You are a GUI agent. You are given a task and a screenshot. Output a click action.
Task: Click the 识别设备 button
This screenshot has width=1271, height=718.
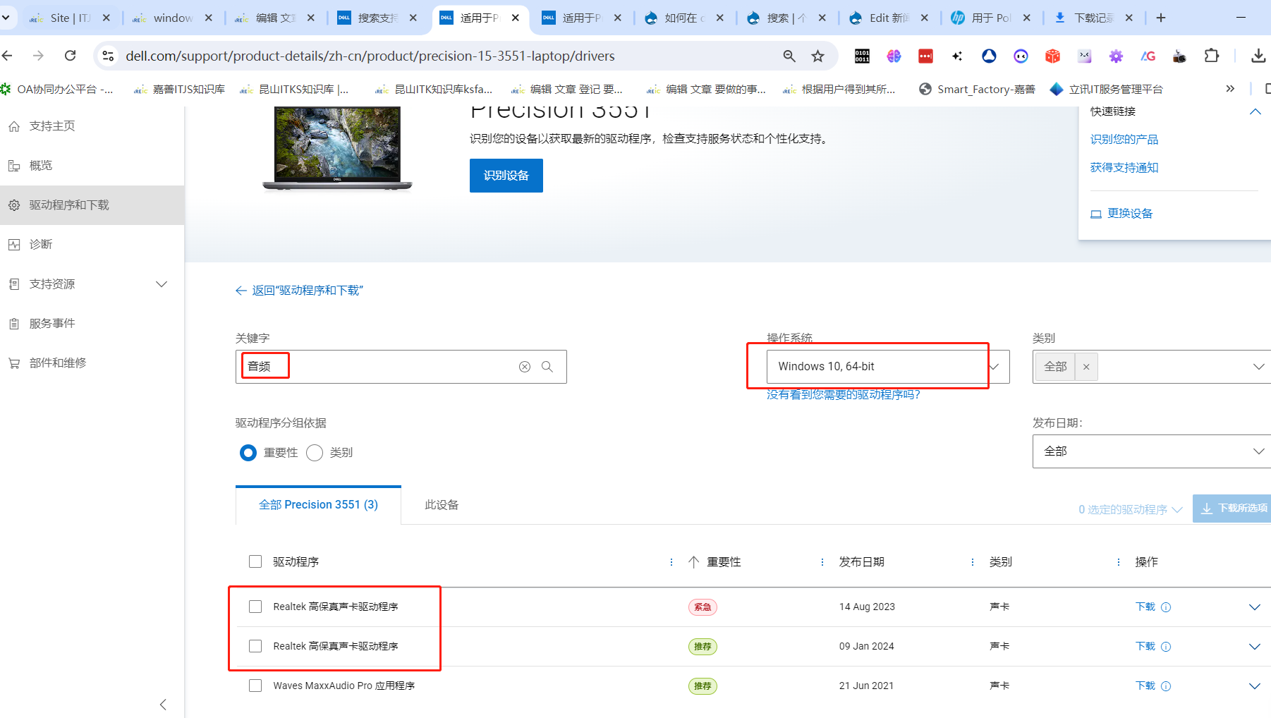point(506,176)
